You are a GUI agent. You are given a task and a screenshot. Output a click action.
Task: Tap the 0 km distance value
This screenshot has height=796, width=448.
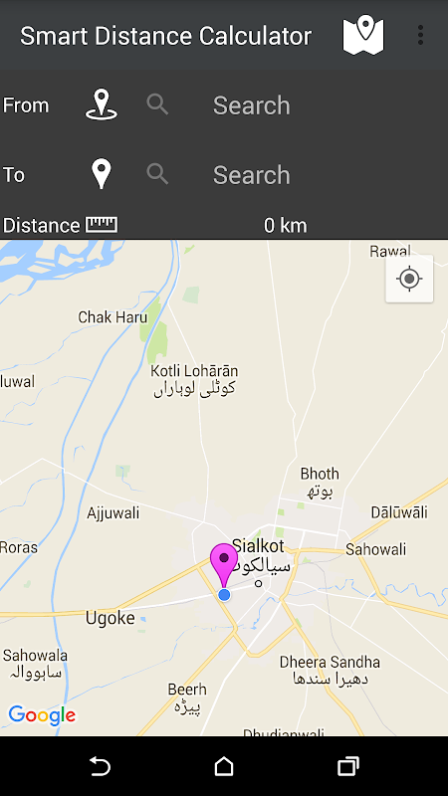coord(286,226)
